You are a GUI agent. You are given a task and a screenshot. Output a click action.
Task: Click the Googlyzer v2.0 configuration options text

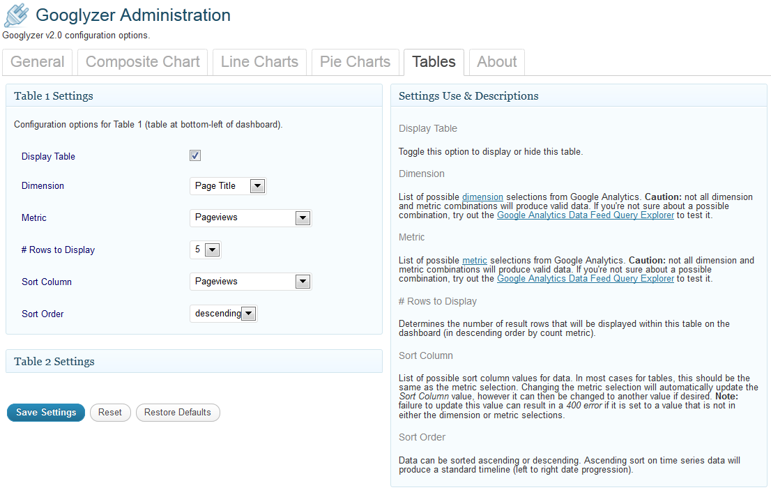tap(76, 36)
